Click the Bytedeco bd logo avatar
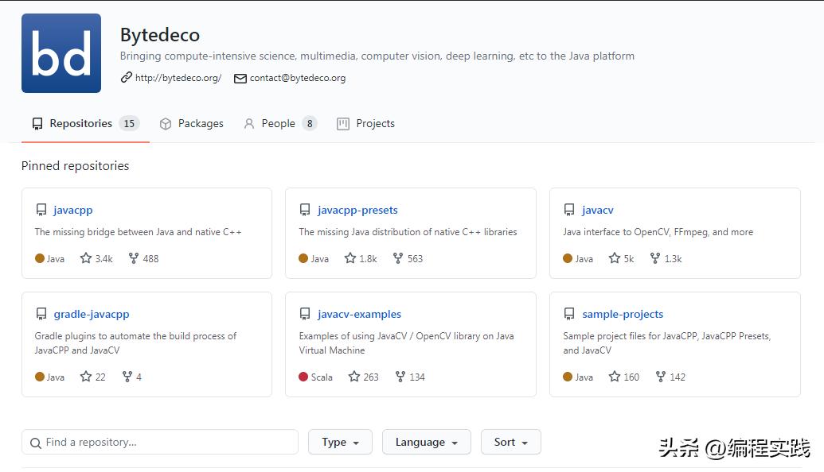 61,53
